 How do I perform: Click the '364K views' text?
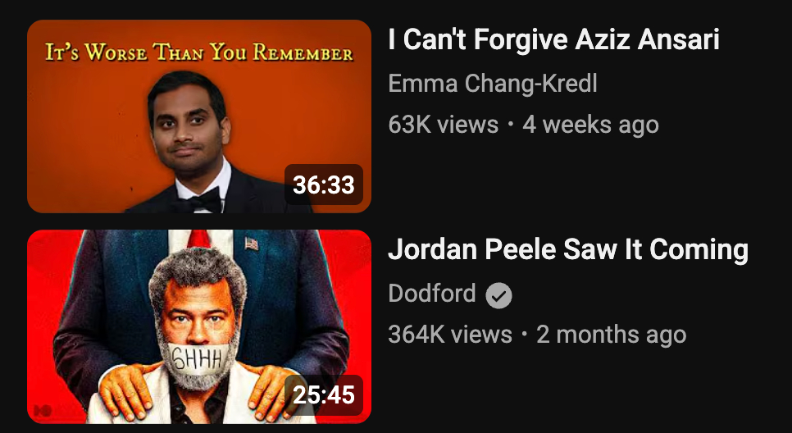(x=449, y=335)
